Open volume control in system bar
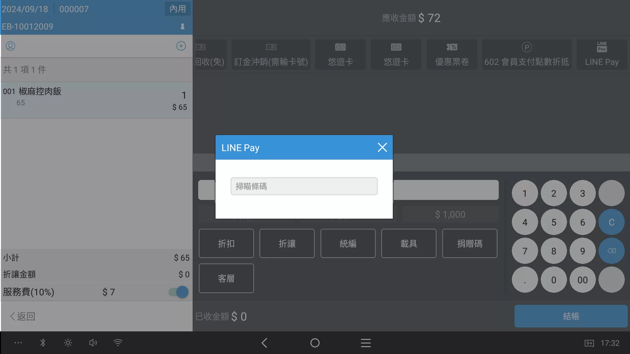 pyautogui.click(x=93, y=343)
